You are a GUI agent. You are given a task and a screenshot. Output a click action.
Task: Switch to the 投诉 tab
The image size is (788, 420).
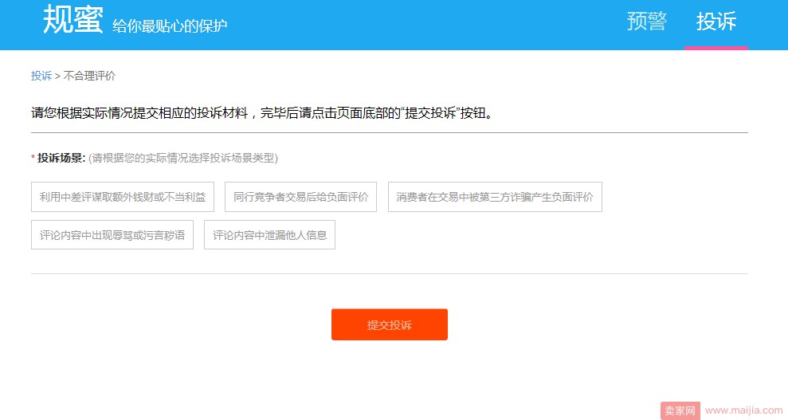716,22
